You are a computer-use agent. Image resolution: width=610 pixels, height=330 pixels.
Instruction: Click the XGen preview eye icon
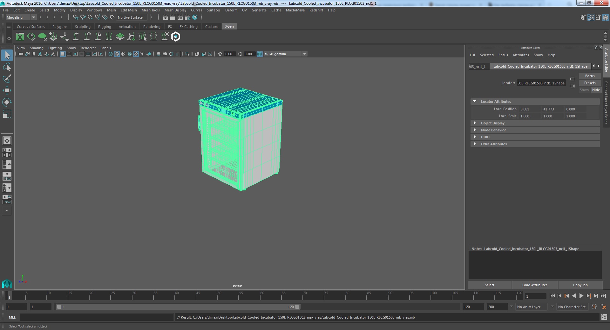pyautogui.click(x=31, y=37)
